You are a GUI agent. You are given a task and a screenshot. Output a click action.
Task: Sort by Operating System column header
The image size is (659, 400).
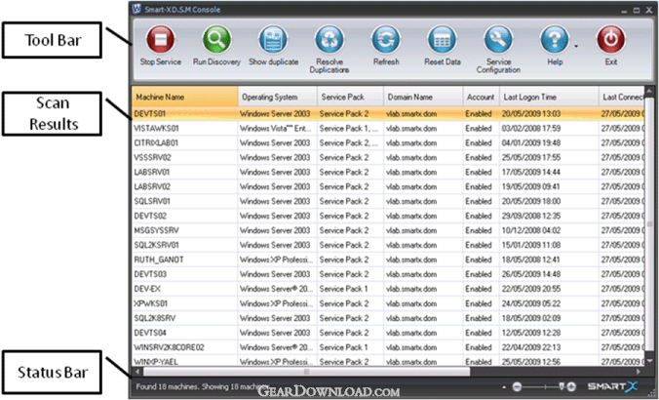(278, 97)
